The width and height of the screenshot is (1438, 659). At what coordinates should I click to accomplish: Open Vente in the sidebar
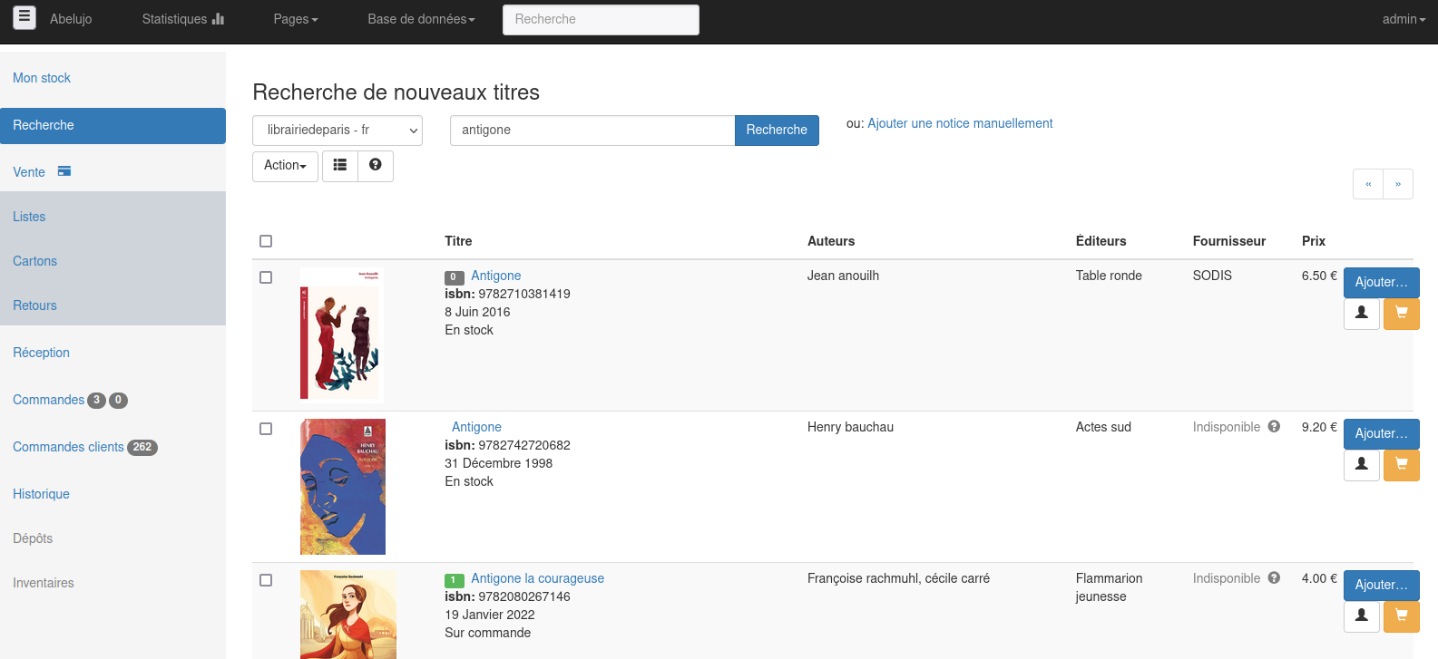29,172
